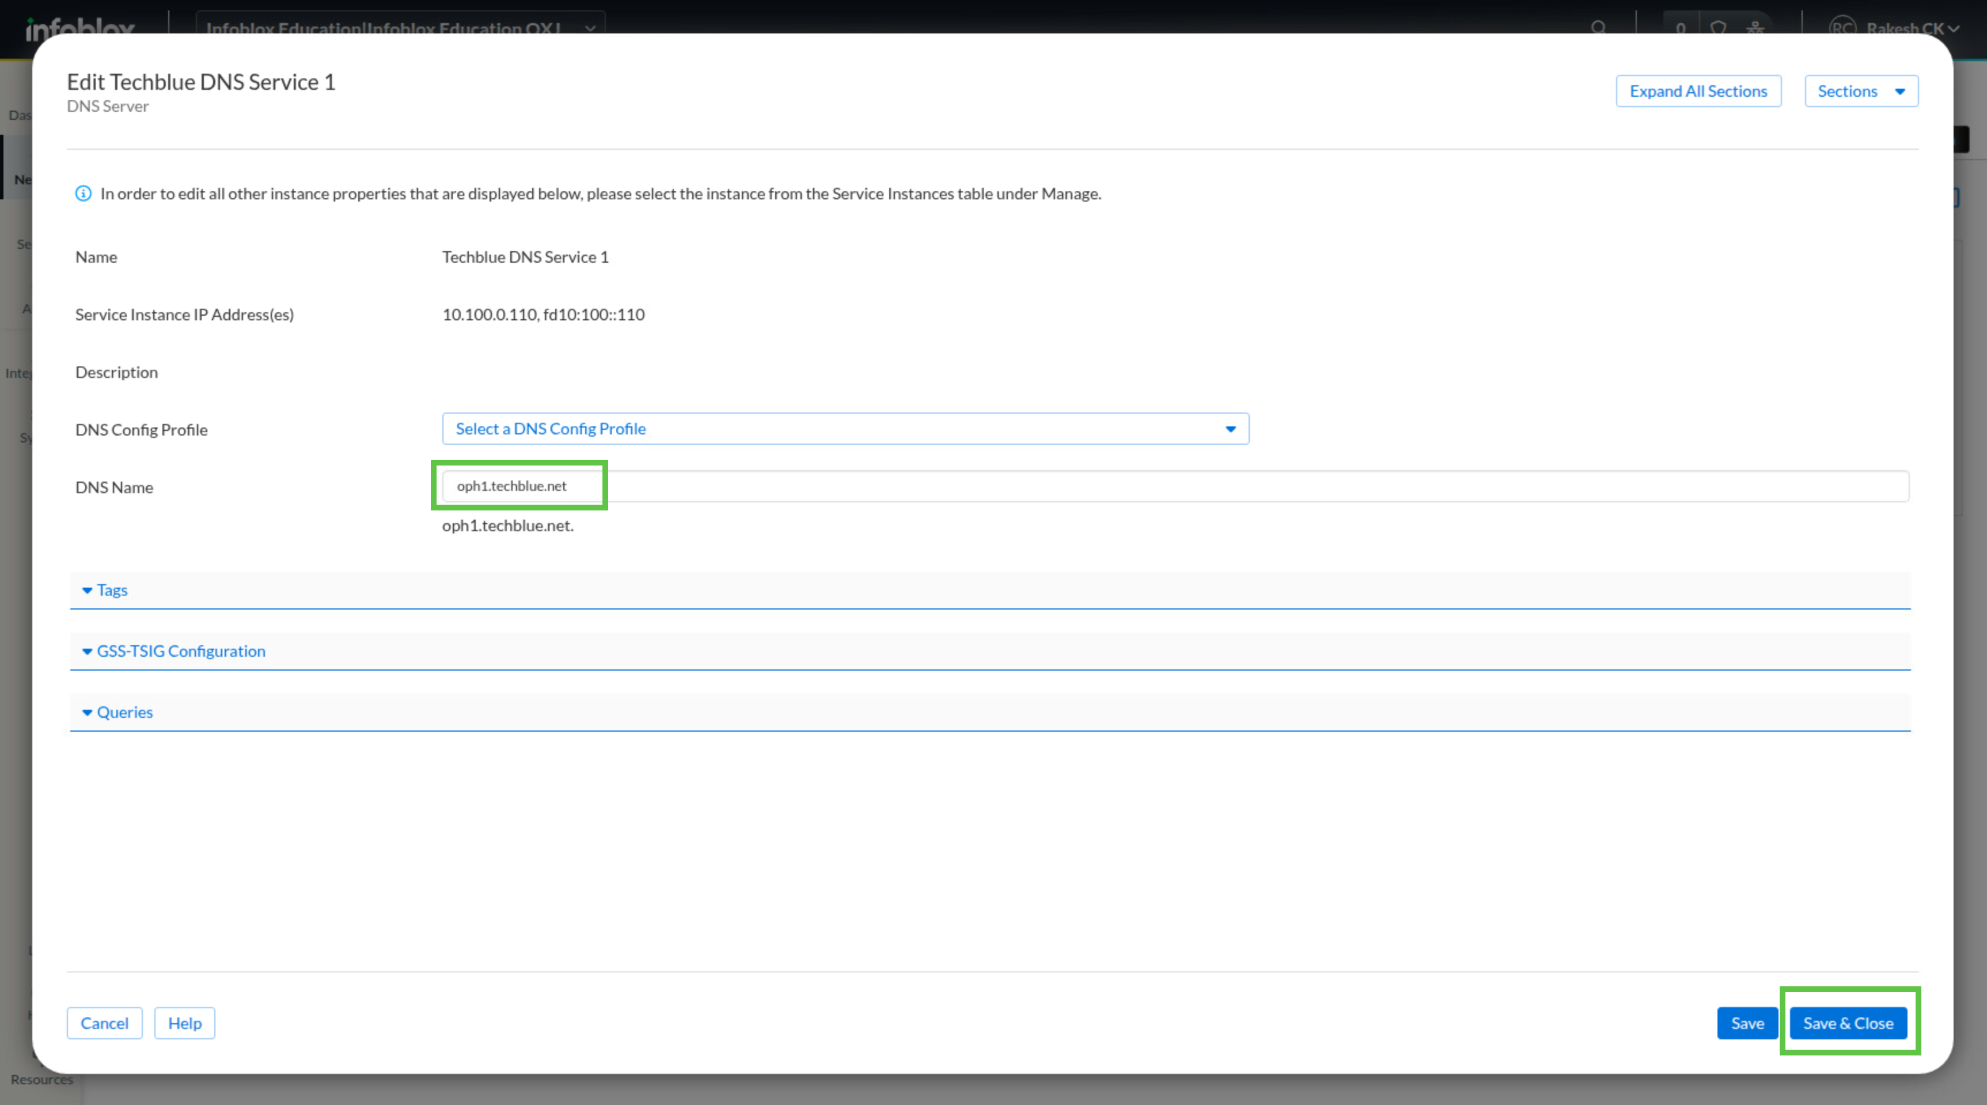Click the 'DNS Name' field label
1987x1105 pixels.
[114, 487]
